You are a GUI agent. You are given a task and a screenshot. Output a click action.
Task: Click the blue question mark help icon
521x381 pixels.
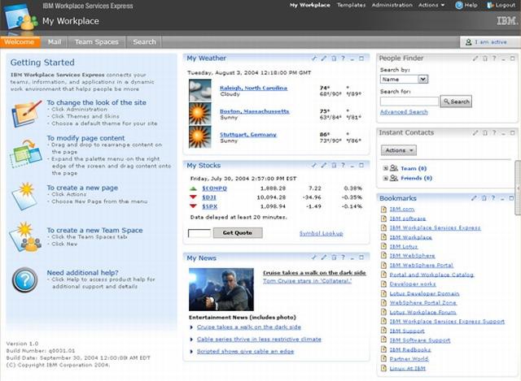(x=24, y=277)
